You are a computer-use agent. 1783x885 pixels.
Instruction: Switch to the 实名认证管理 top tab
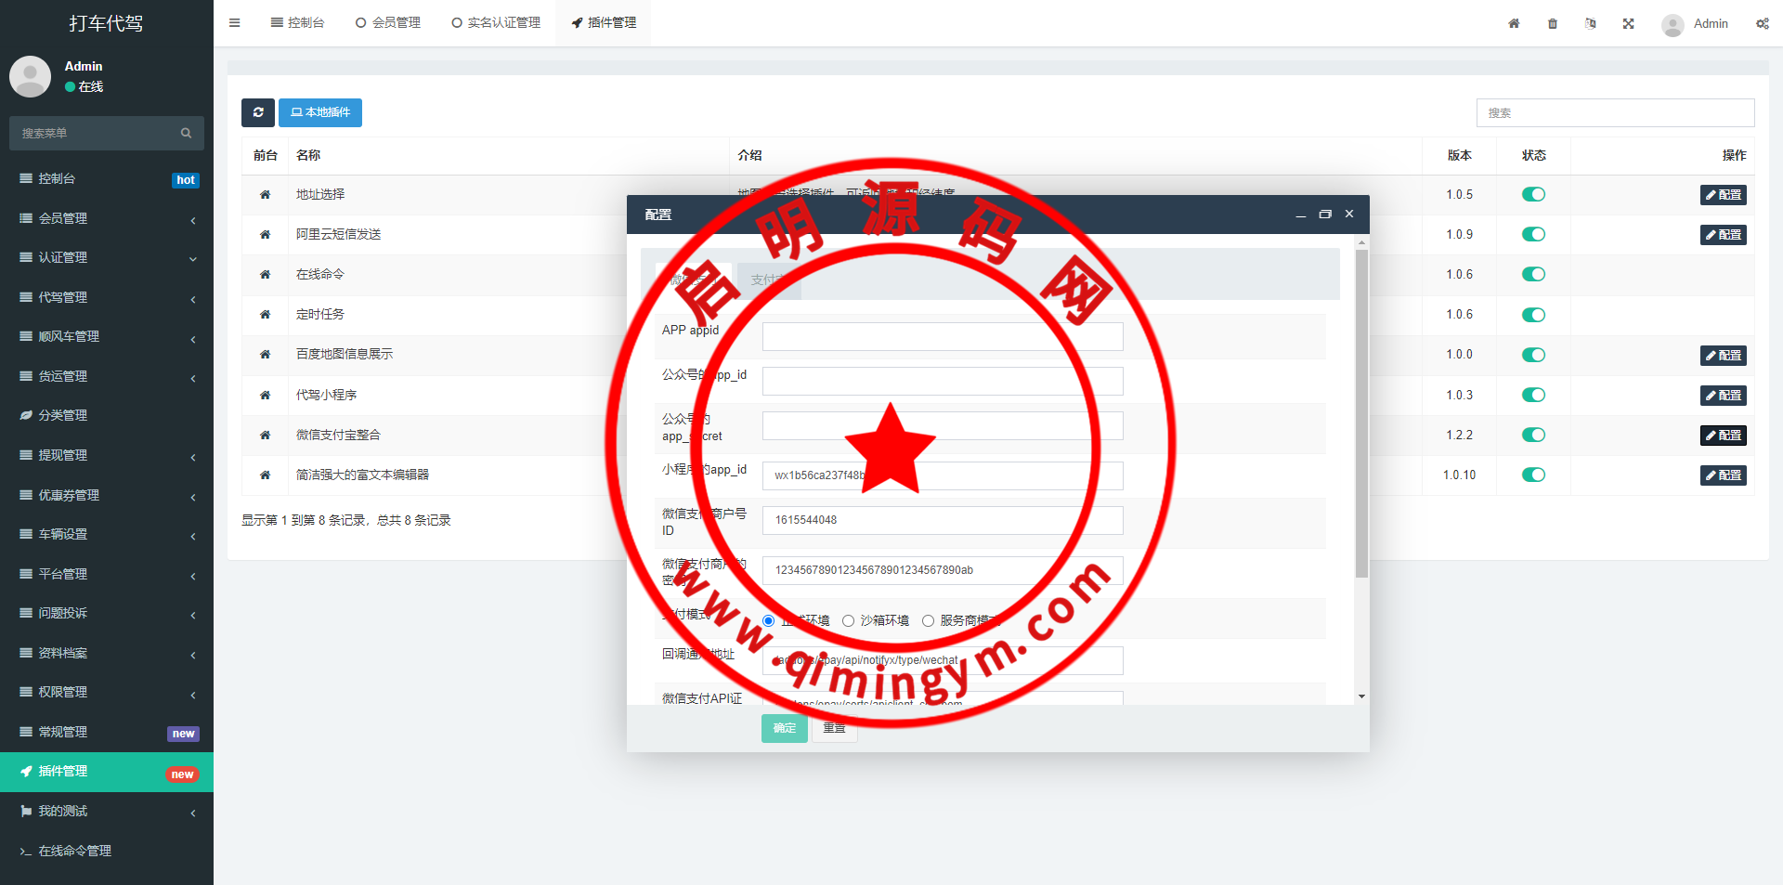496,23
